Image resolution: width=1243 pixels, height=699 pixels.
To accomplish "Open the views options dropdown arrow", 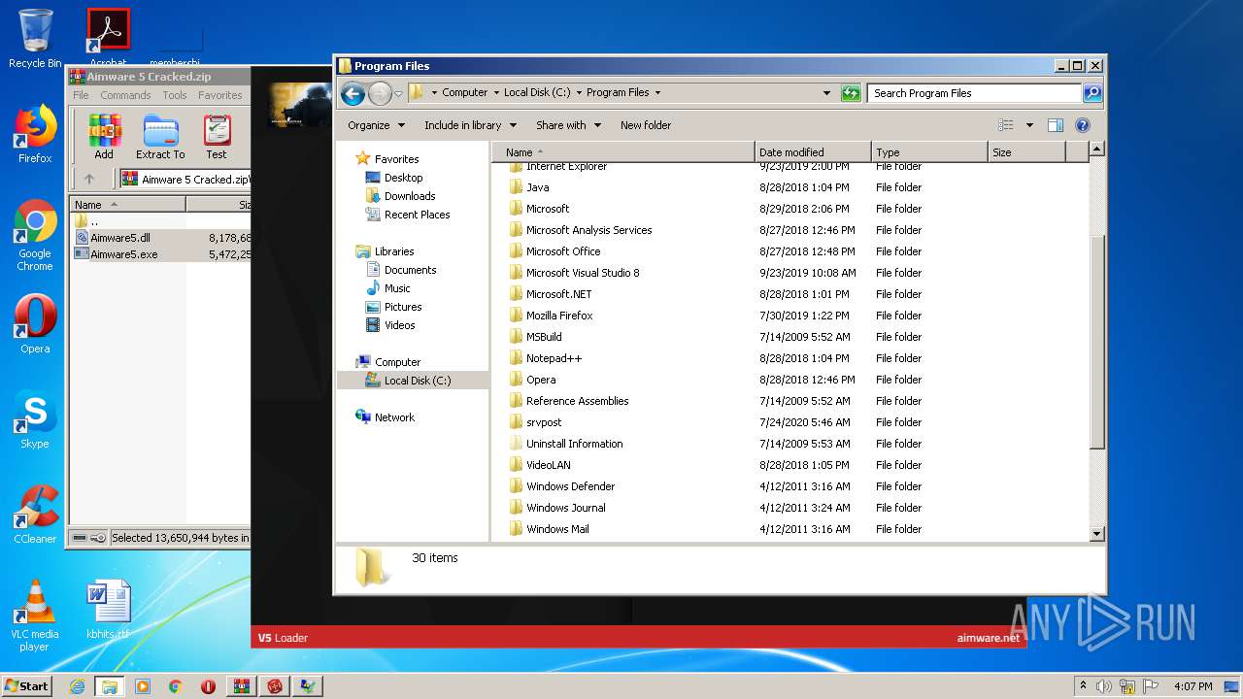I will coord(1029,125).
